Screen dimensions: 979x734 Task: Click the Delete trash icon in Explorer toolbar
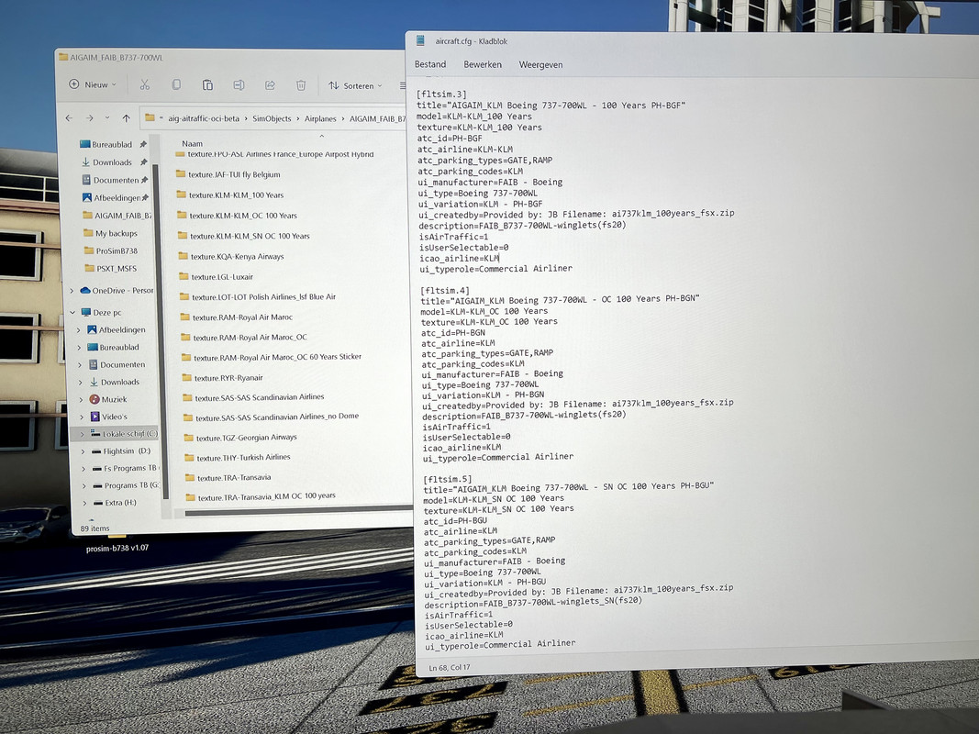301,85
